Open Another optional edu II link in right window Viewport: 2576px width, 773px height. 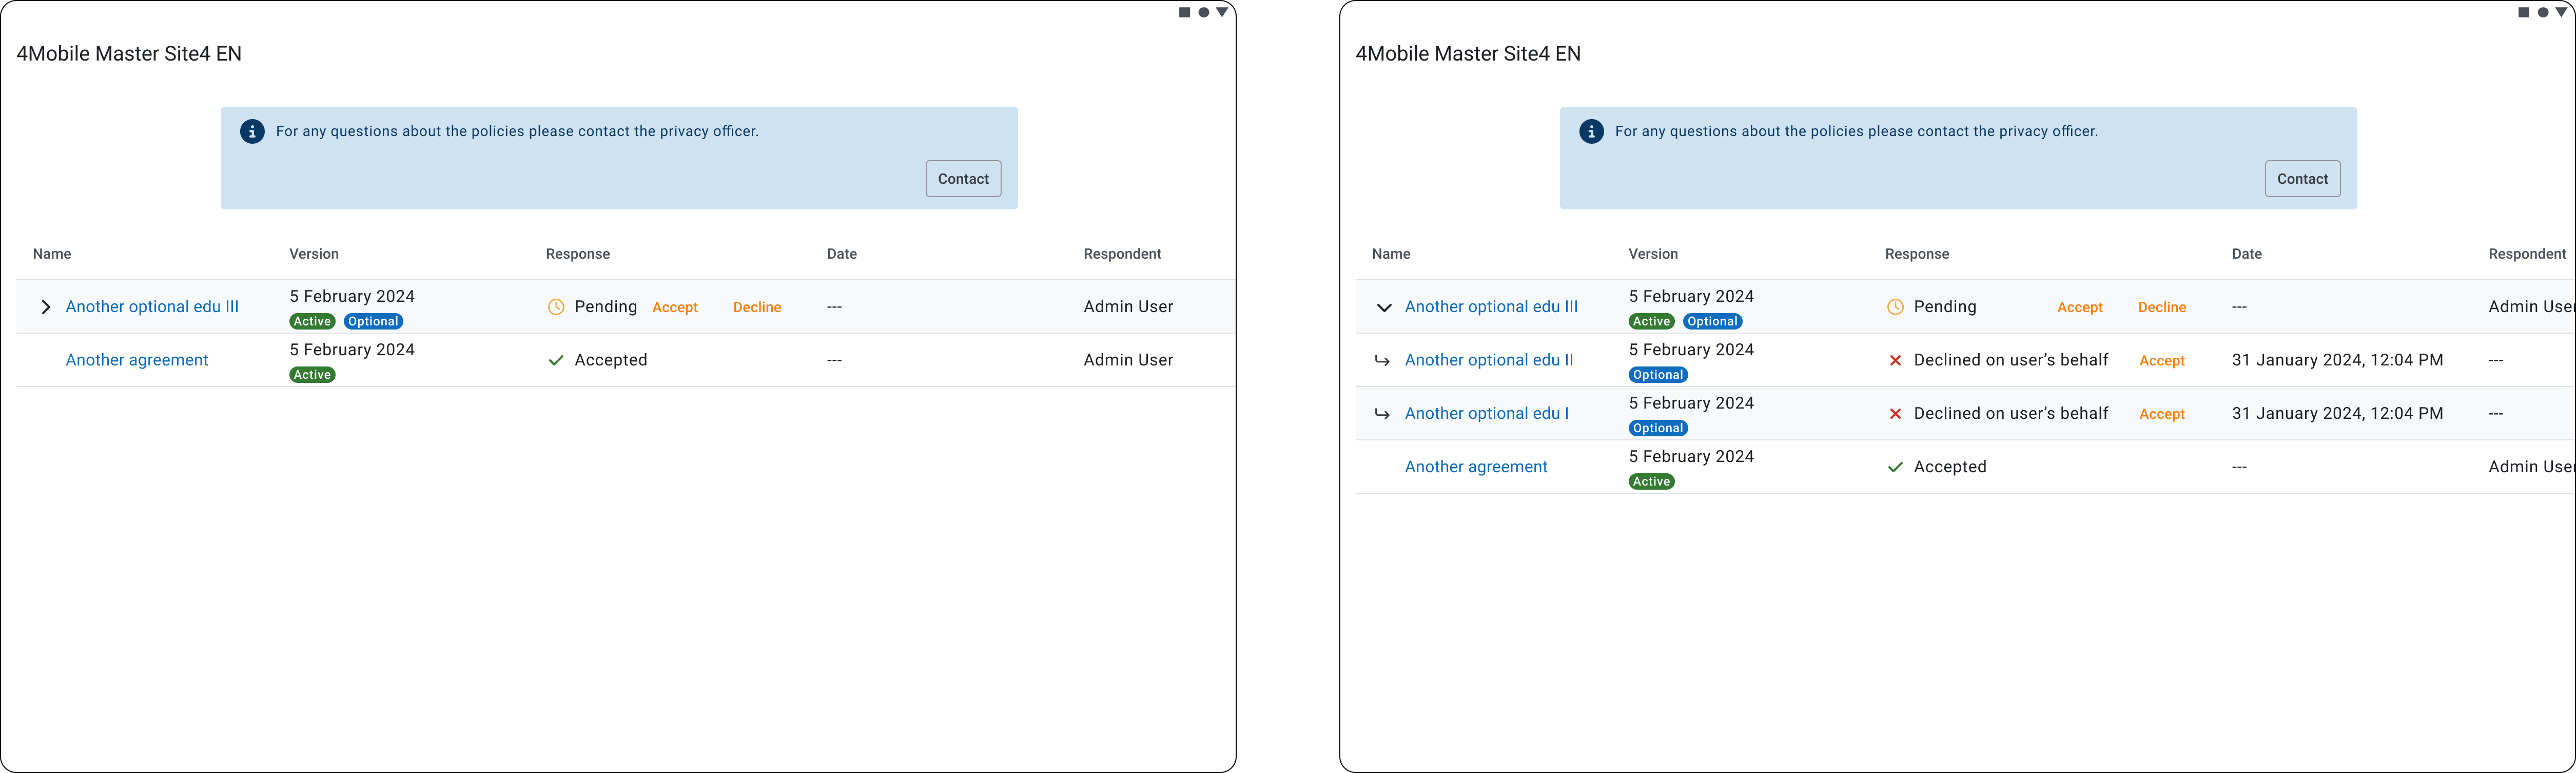pyautogui.click(x=1489, y=360)
